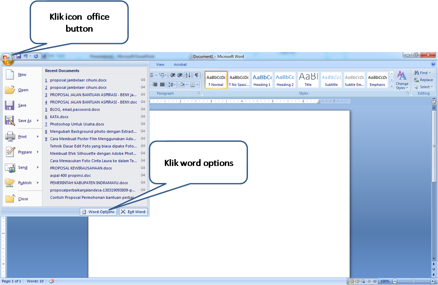
Task: Expand the Prepare submenu arrow
Action: [x=38, y=152]
